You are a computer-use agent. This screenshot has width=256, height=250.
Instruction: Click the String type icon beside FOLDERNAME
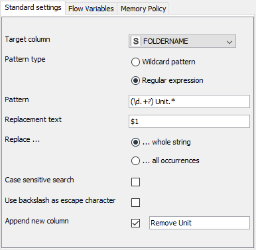(136, 41)
